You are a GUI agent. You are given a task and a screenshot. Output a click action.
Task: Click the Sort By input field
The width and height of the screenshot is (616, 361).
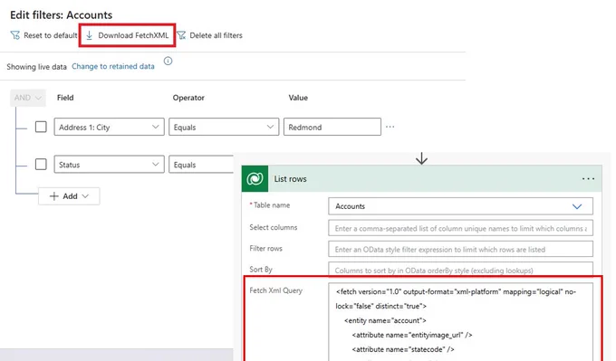coord(460,270)
